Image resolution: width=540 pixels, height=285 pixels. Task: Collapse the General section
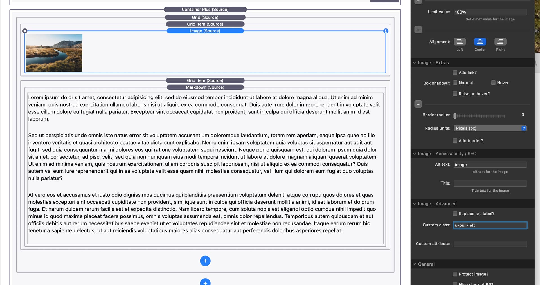click(414, 264)
